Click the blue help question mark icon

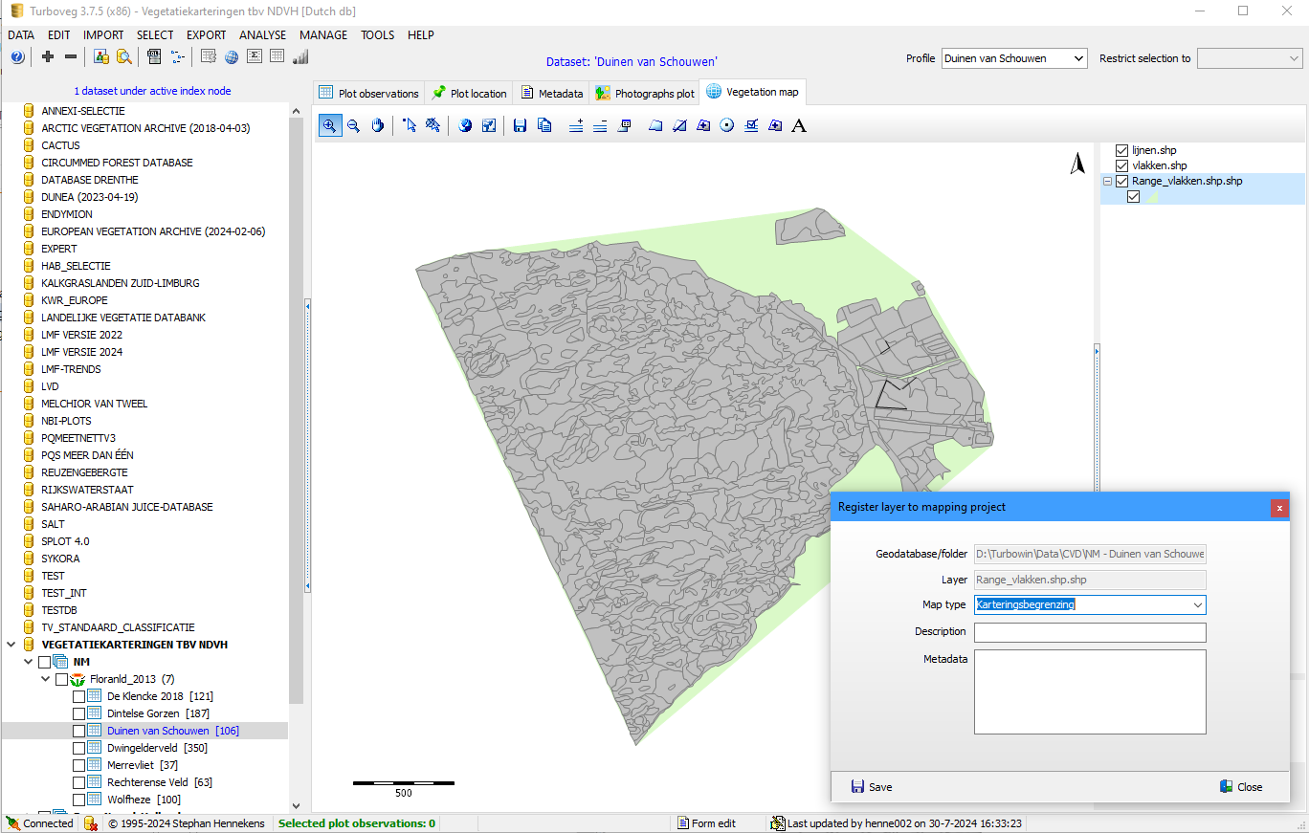tap(17, 57)
